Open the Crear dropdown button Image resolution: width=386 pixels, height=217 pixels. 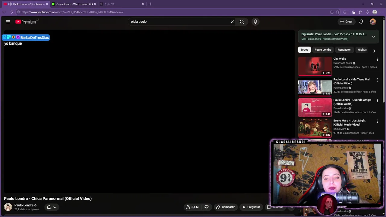tap(346, 22)
